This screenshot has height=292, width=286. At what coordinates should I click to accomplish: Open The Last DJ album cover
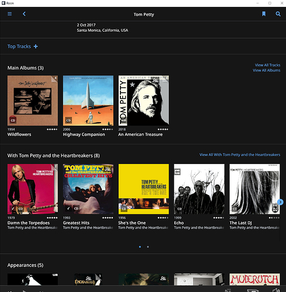pos(254,189)
